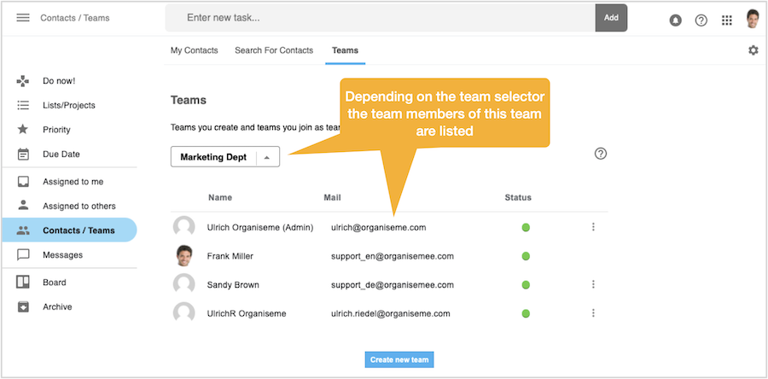Screen dimensions: 768x379
Task: Click the user profile avatar
Action: pyautogui.click(x=752, y=19)
